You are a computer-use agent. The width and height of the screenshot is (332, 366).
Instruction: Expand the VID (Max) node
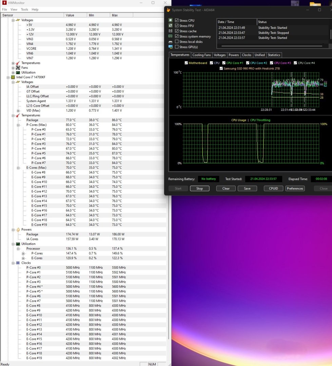18,110
